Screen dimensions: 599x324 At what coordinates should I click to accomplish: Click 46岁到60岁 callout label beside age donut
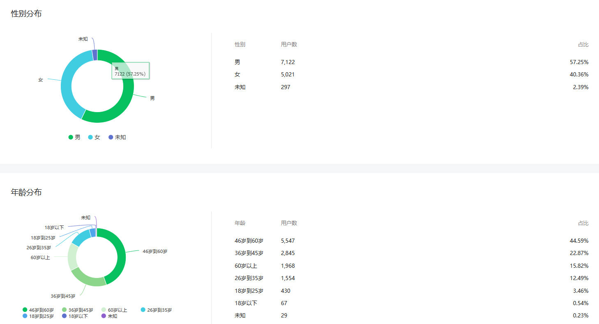click(x=155, y=251)
